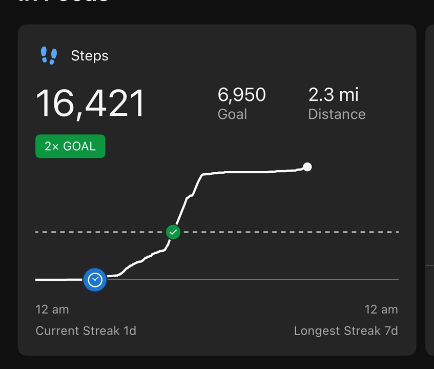Screen dimensions: 434x369
Task: Open the Steps card title
Action: [x=90, y=56]
